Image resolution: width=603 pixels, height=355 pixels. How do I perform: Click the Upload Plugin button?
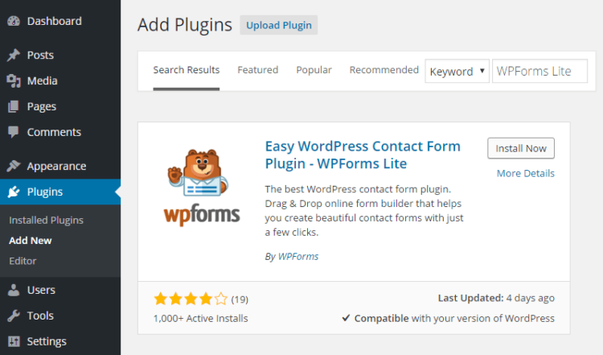279,25
